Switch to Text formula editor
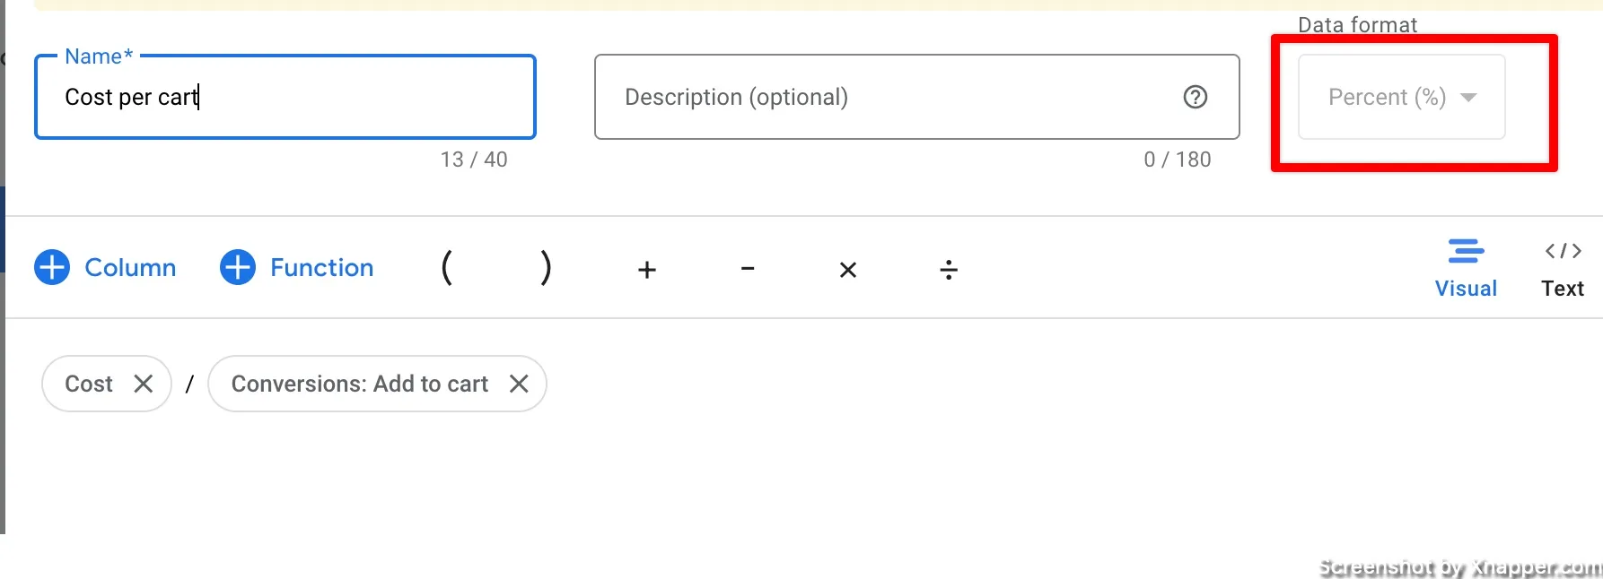This screenshot has height=579, width=1603. tap(1563, 268)
